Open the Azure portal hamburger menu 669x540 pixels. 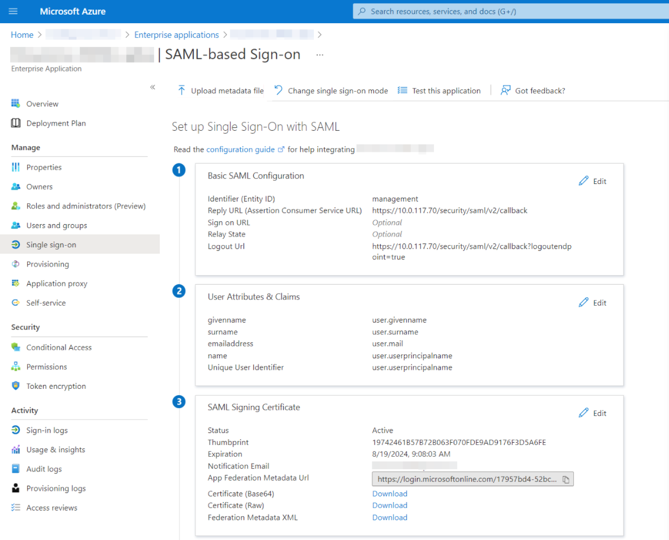click(14, 11)
